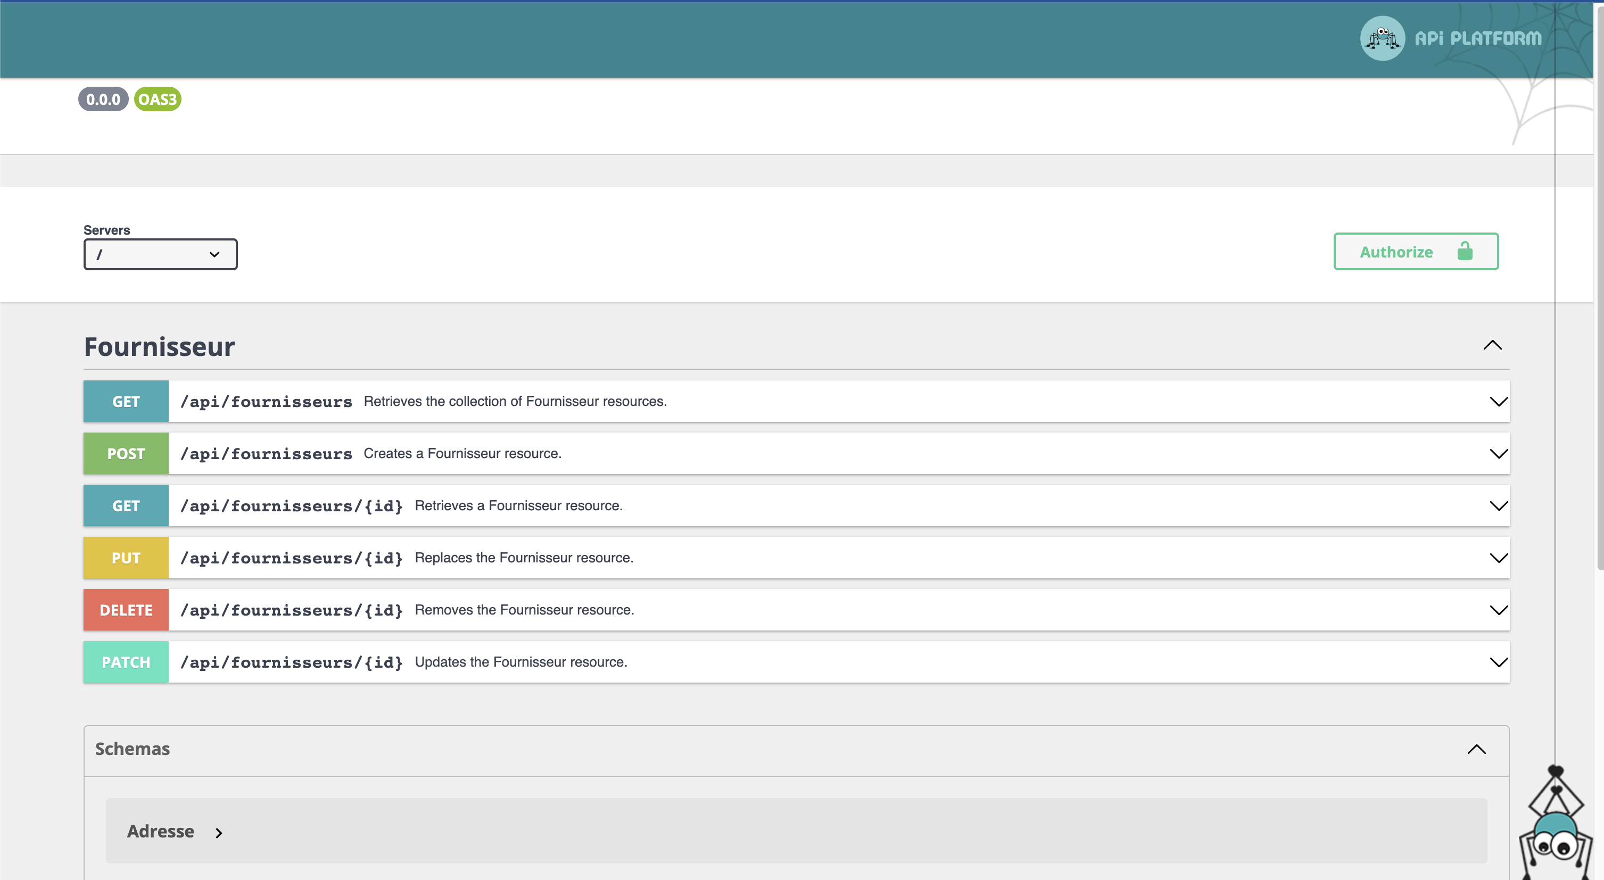Click the PATCH method badge
1604x880 pixels.
click(x=126, y=662)
